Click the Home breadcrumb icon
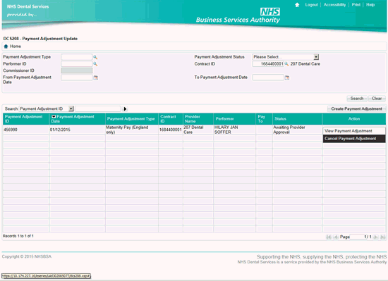Screen dimensions: 388x281 (6, 46)
